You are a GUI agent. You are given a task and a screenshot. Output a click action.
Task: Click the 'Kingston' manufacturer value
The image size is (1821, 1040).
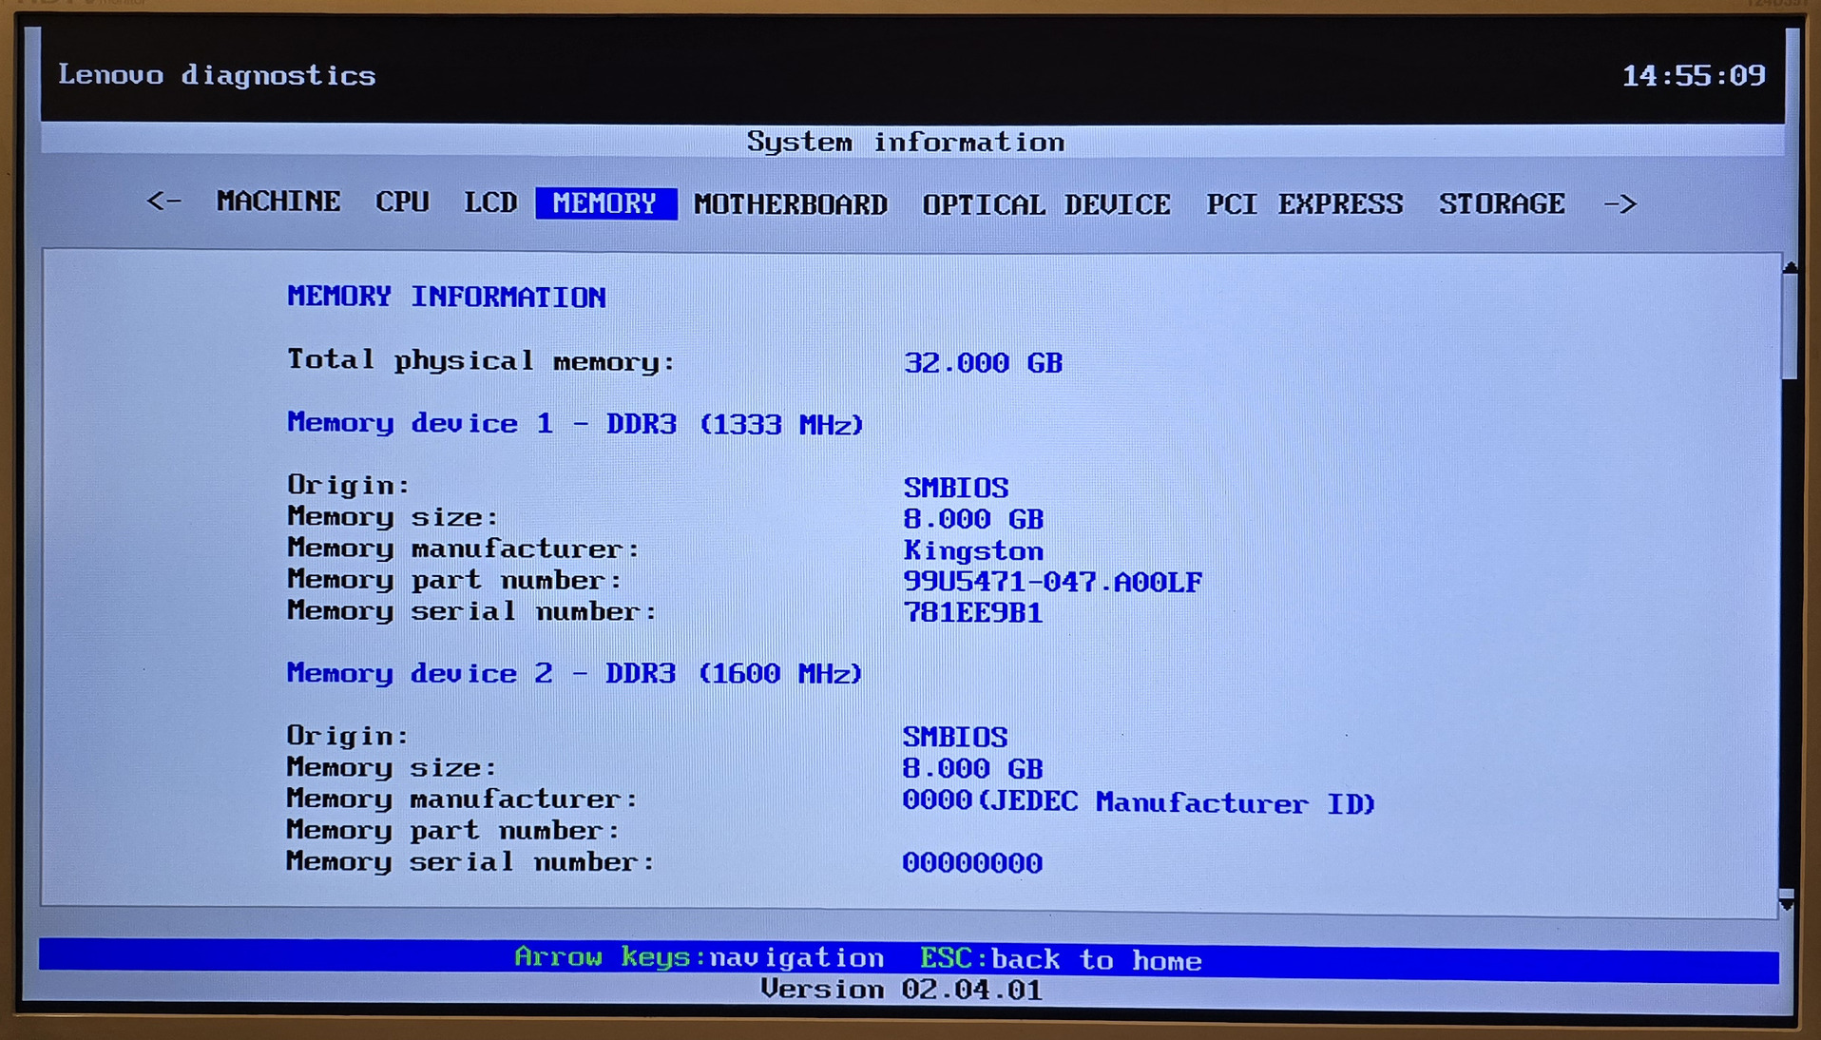973,550
